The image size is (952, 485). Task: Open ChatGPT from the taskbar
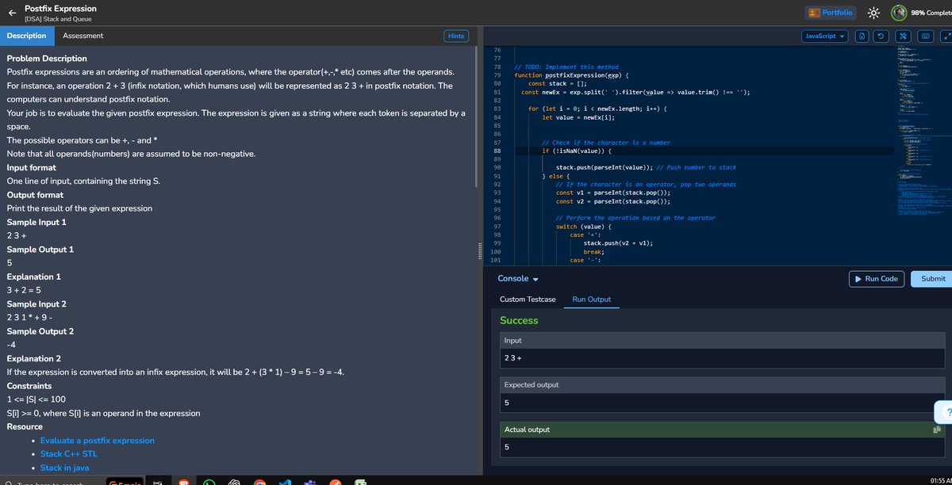pyautogui.click(x=234, y=482)
